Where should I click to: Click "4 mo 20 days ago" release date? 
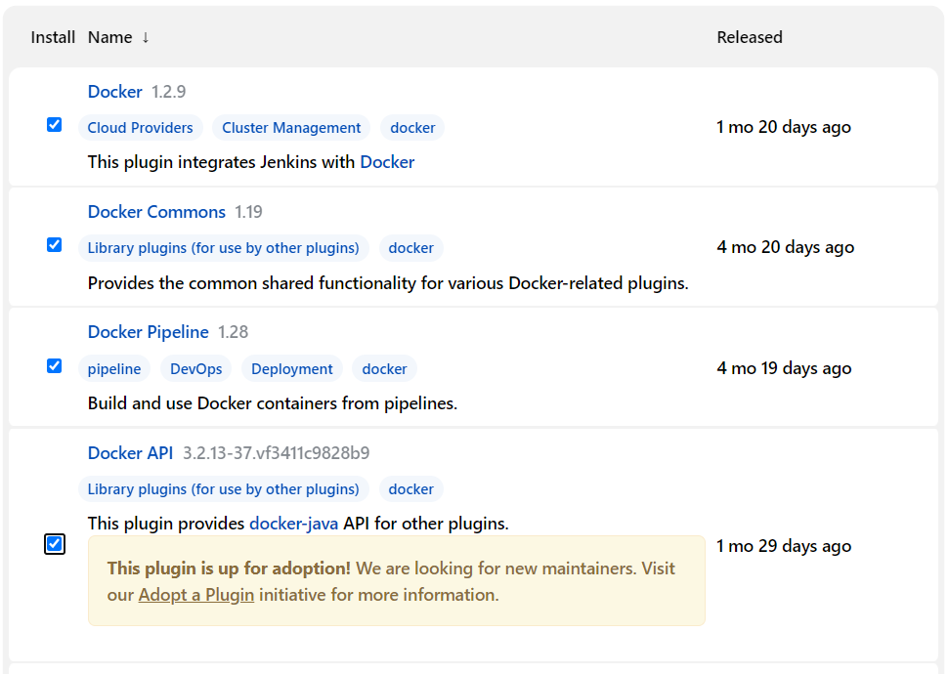(786, 247)
